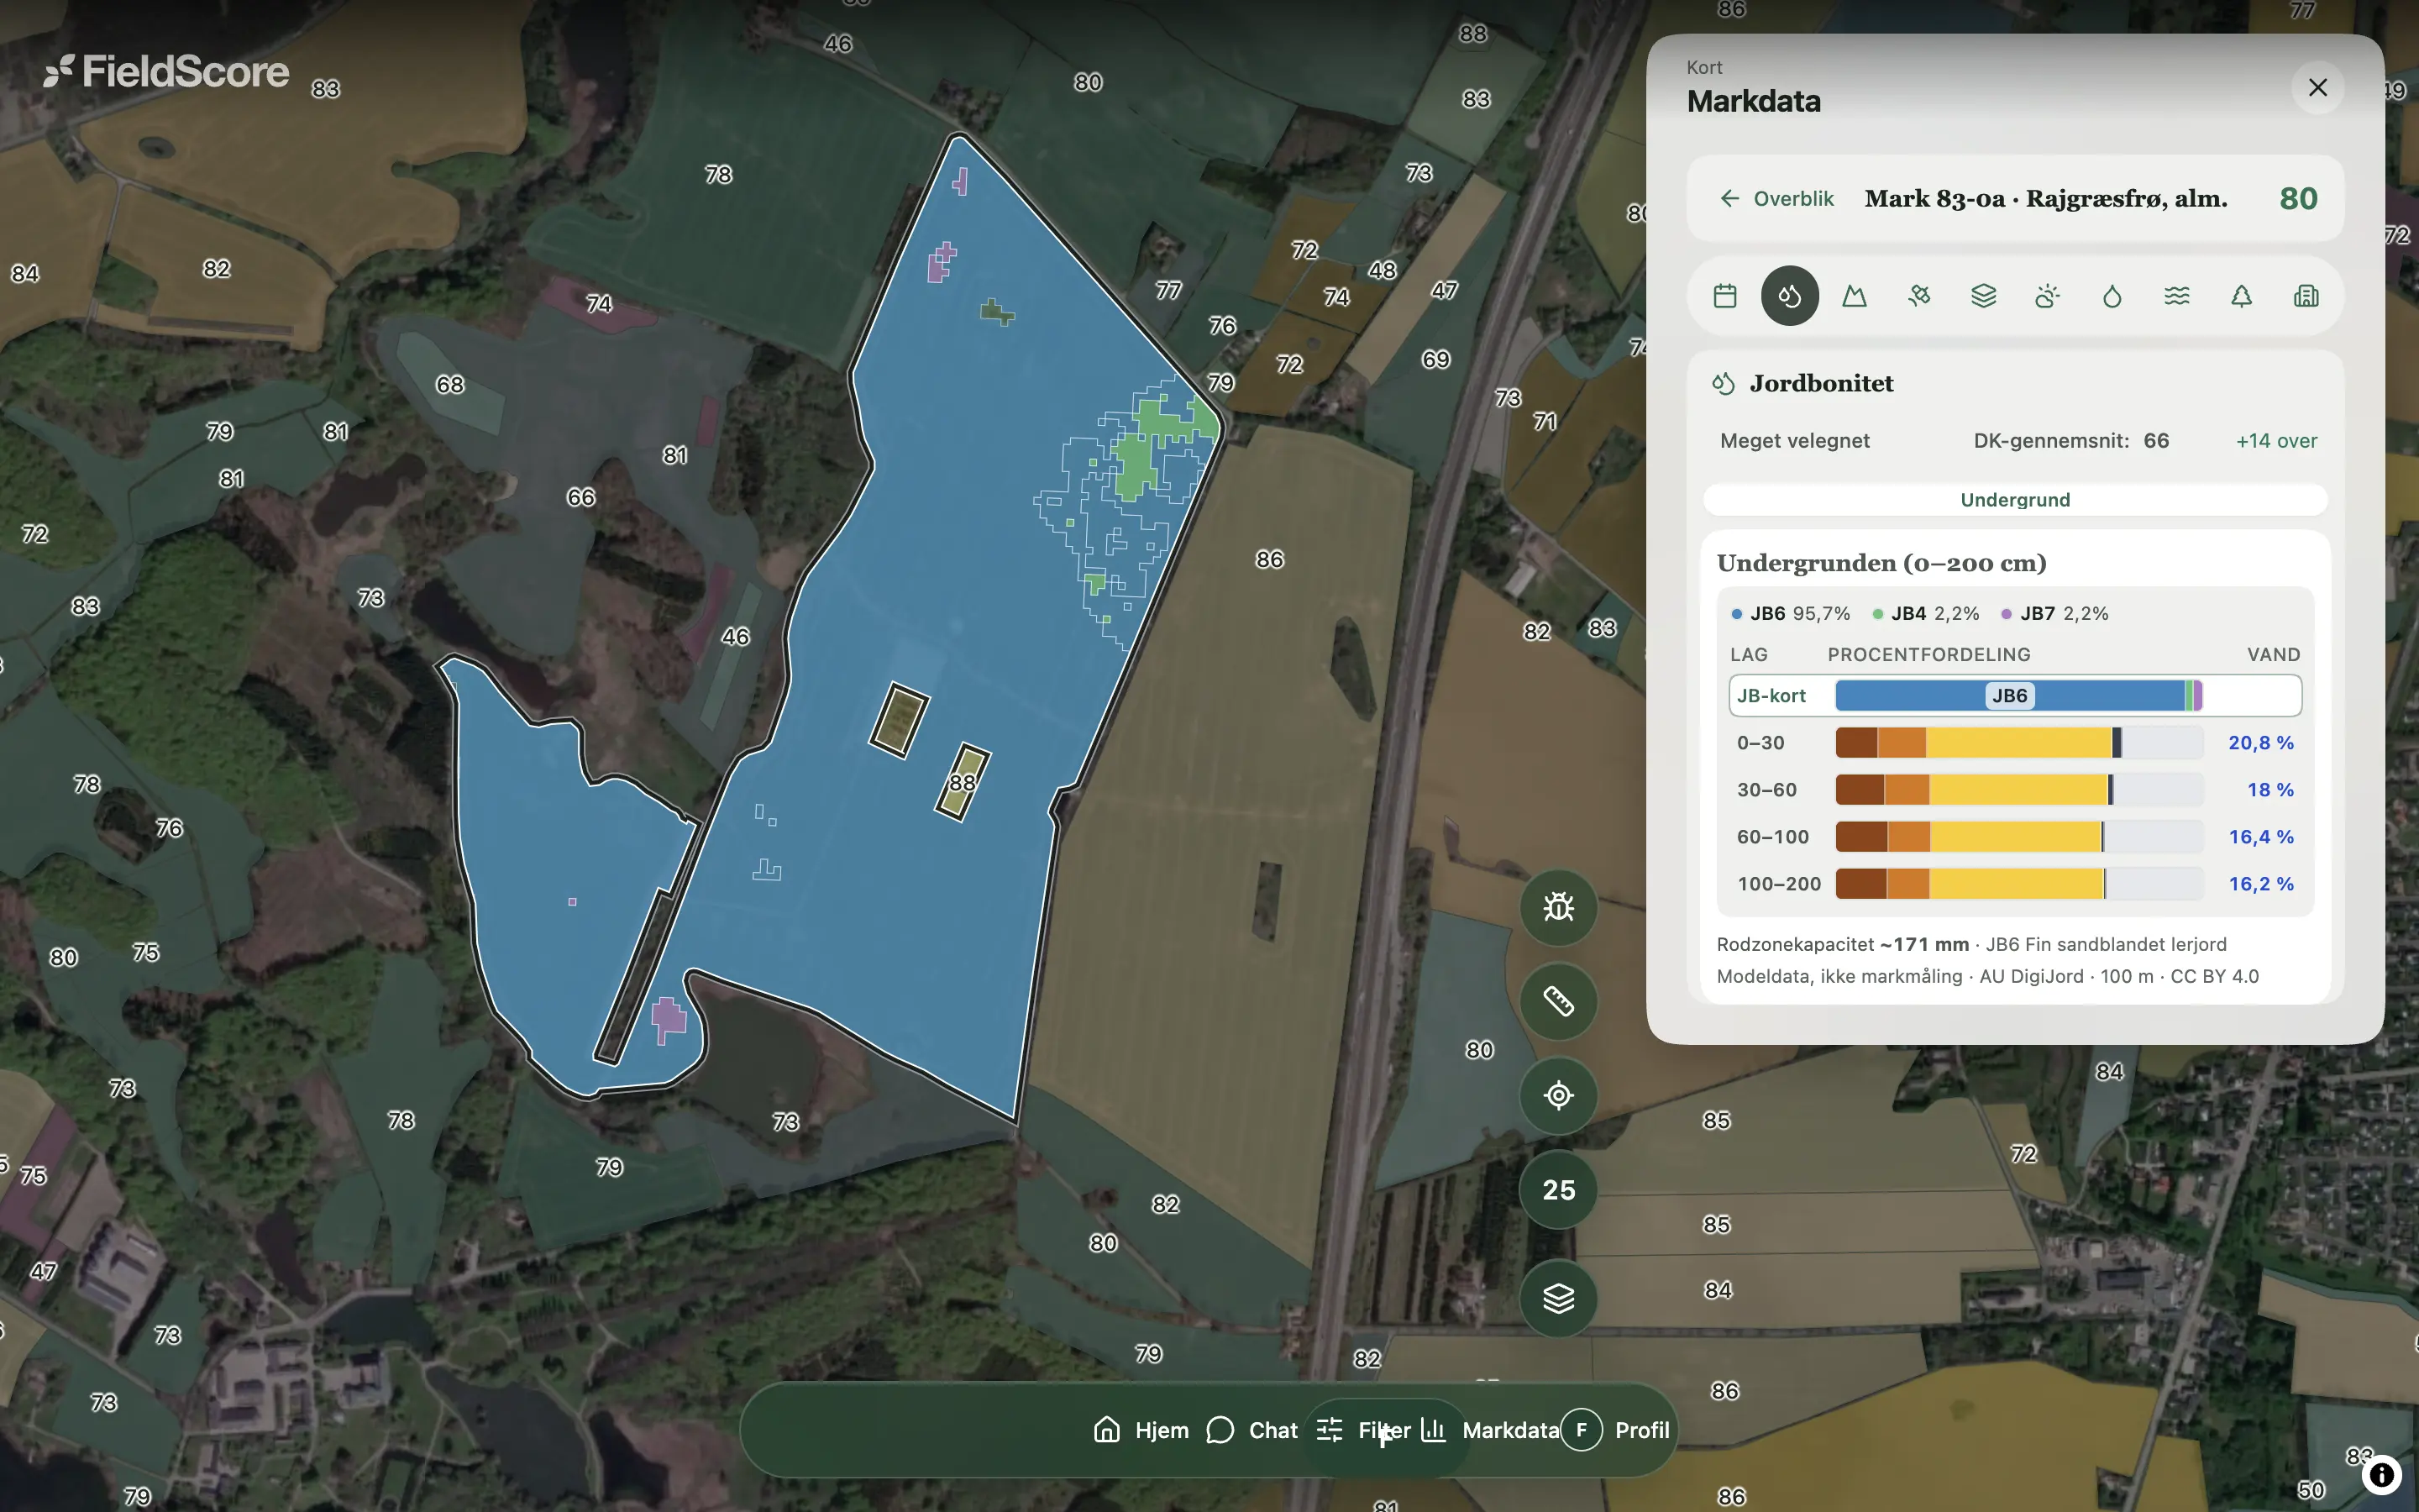Image resolution: width=2419 pixels, height=1512 pixels.
Task: Click the 100–200 layer distribution bar
Action: point(2019,884)
